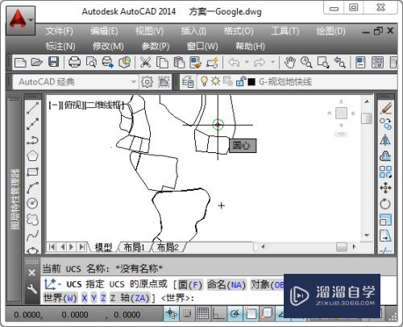The height and width of the screenshot is (327, 403).
Task: Switch to the 布局1 layout tab
Action: click(x=134, y=247)
